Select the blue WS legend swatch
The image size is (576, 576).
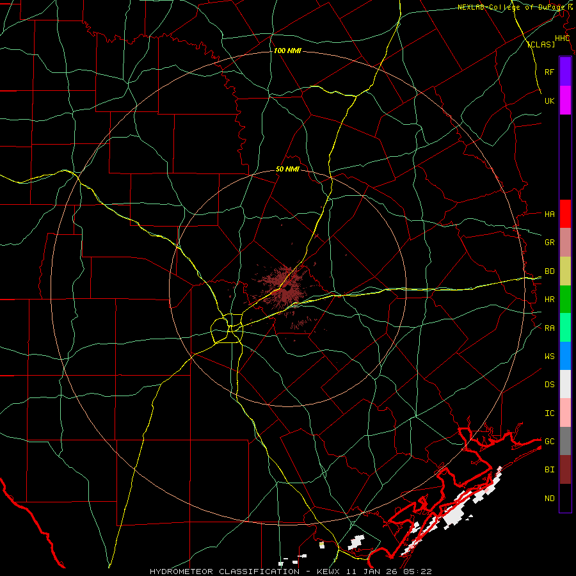[565, 356]
